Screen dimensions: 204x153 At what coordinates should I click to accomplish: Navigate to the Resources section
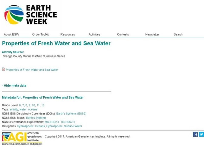[x=67, y=34]
